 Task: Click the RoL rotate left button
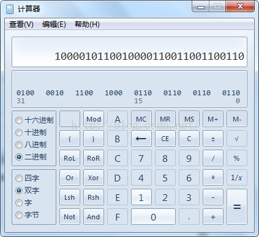(70, 158)
